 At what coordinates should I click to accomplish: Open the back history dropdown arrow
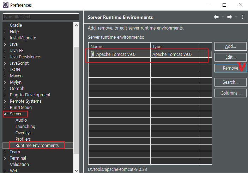223,17
